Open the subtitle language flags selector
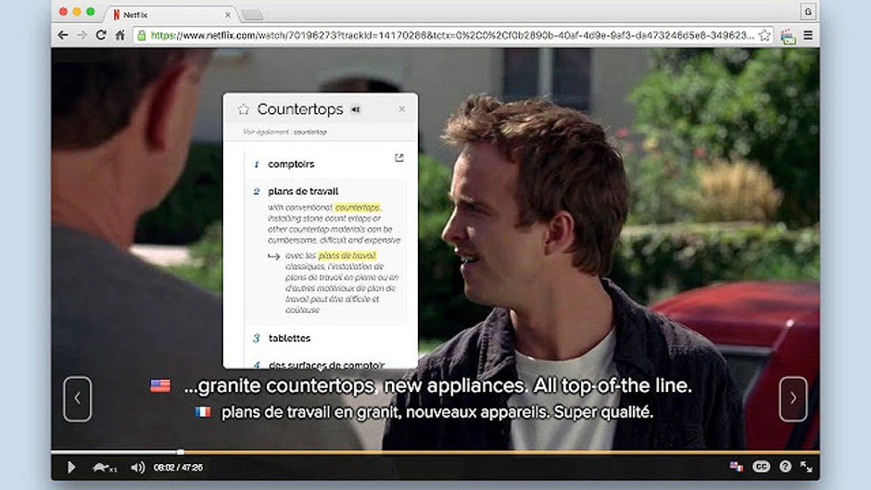Image resolution: width=871 pixels, height=490 pixels. point(737,467)
